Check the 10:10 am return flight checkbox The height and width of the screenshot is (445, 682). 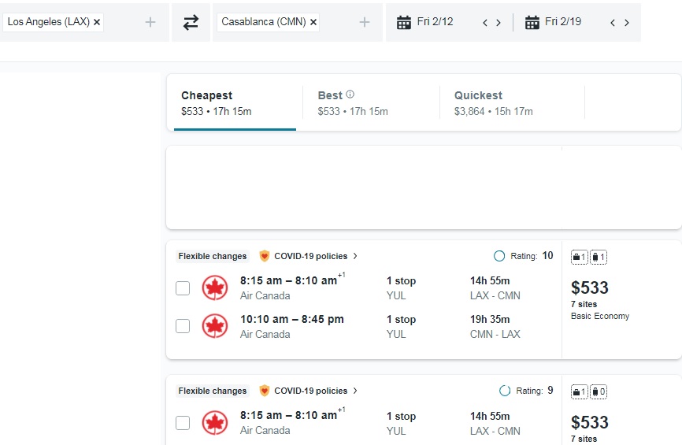pos(183,326)
